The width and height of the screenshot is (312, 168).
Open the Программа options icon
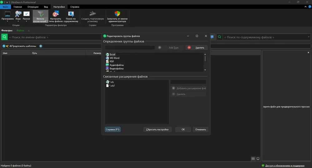coord(7,14)
